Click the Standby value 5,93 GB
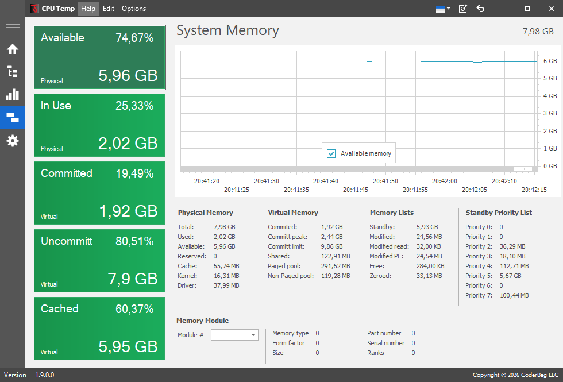 427,227
